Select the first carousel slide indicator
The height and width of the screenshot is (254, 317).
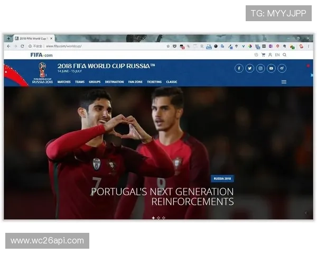click(x=153, y=217)
